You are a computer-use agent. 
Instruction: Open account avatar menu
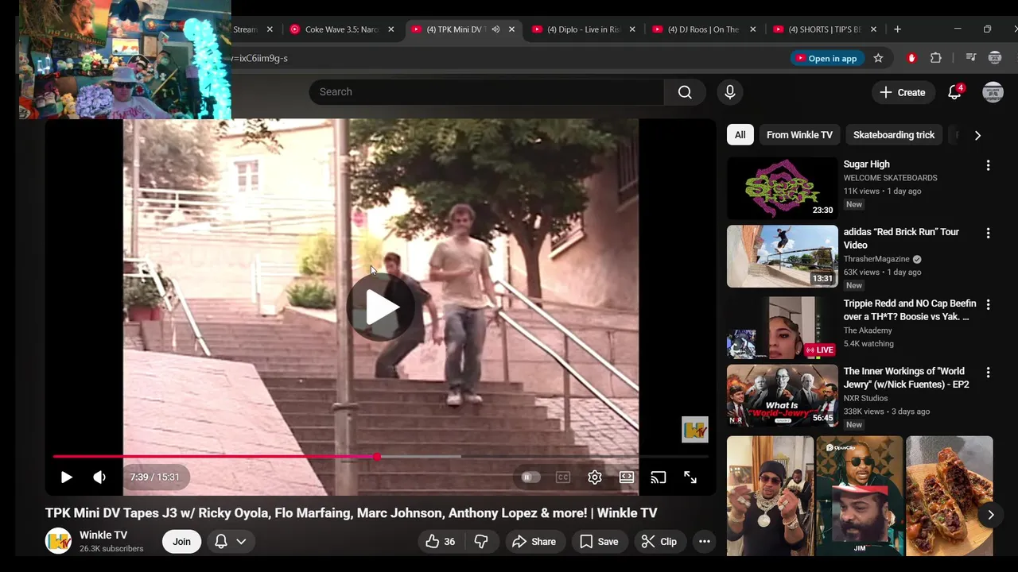coord(993,92)
